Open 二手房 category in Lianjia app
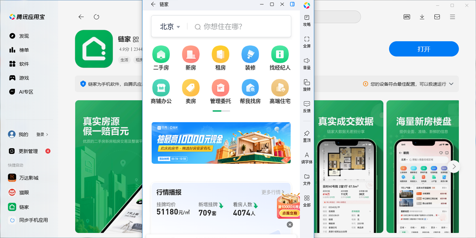The width and height of the screenshot is (476, 238). pos(161,58)
